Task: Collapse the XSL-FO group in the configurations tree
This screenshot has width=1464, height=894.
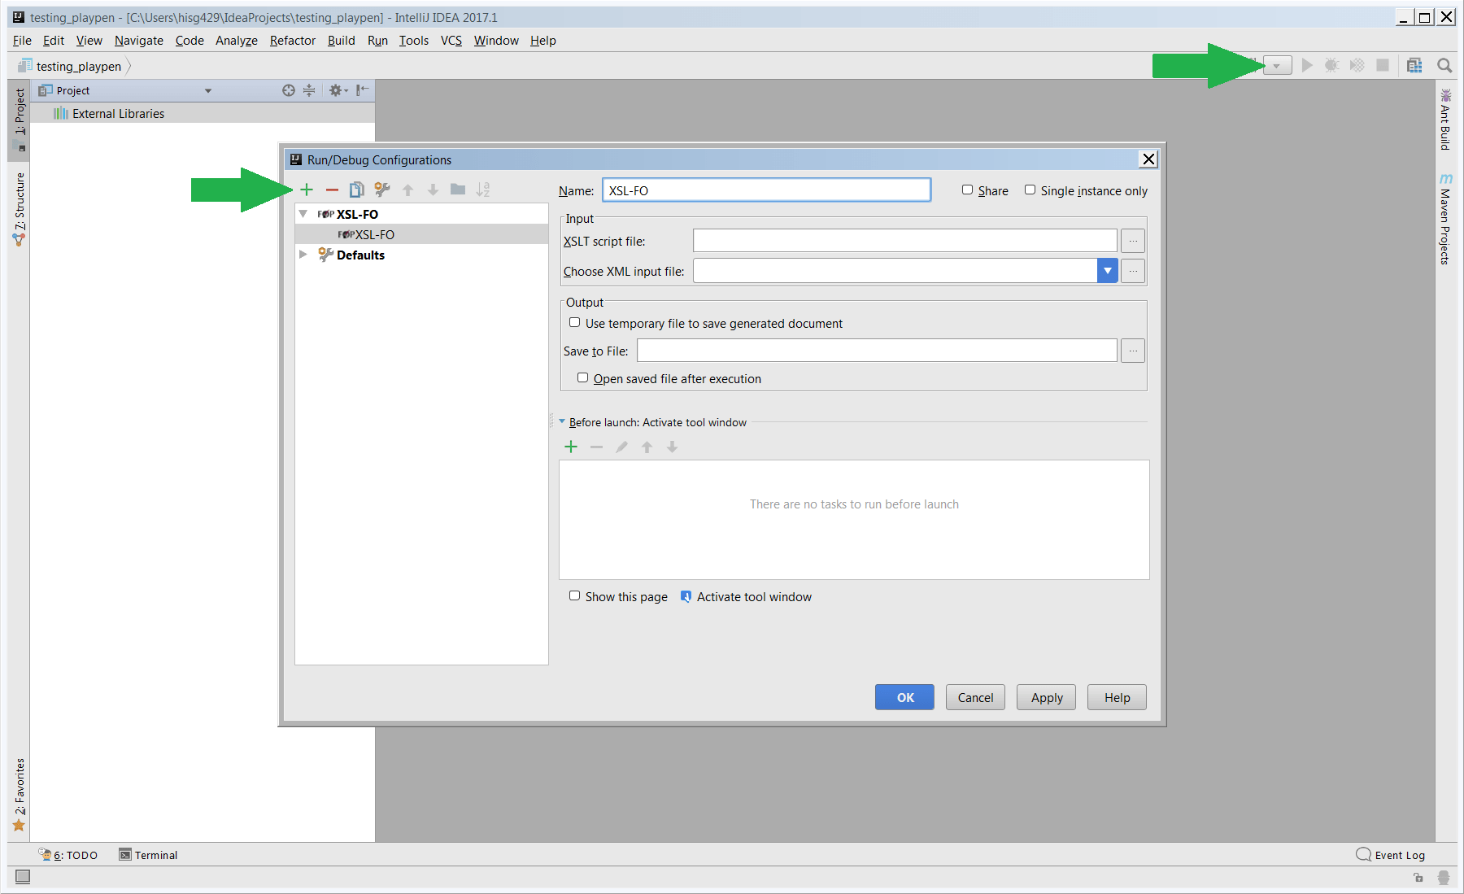Action: pyautogui.click(x=303, y=214)
